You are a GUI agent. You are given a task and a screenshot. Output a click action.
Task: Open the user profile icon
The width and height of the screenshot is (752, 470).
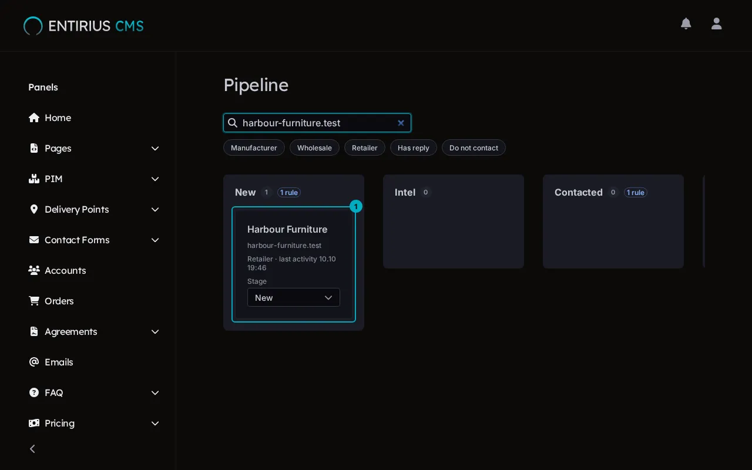pos(716,23)
